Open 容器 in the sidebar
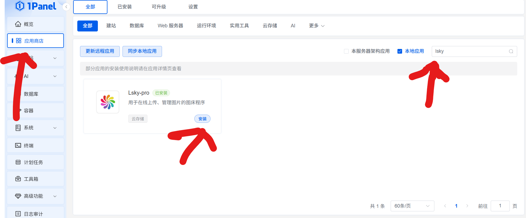526x218 pixels. tap(36, 111)
